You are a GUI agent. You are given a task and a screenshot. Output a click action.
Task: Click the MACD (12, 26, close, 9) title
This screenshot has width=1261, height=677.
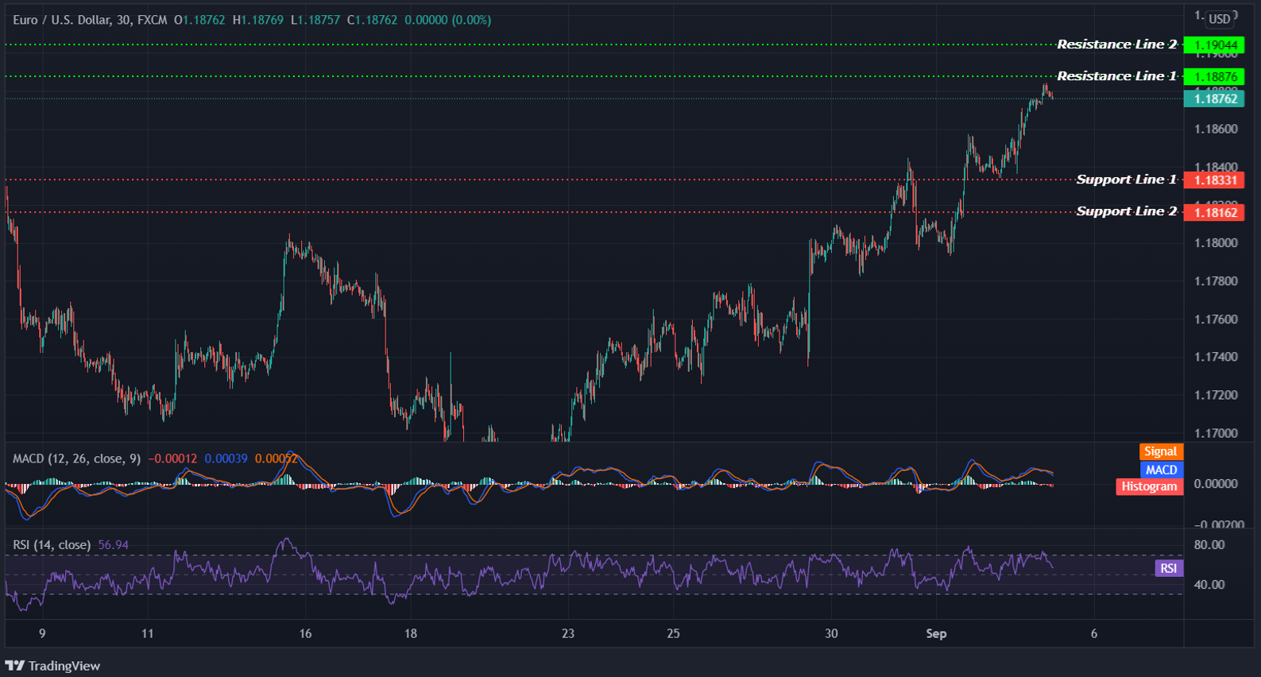(76, 458)
